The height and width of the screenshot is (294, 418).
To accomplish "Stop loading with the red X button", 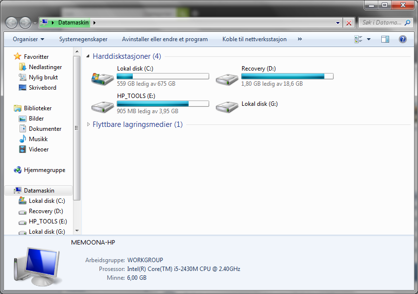I will [x=349, y=23].
